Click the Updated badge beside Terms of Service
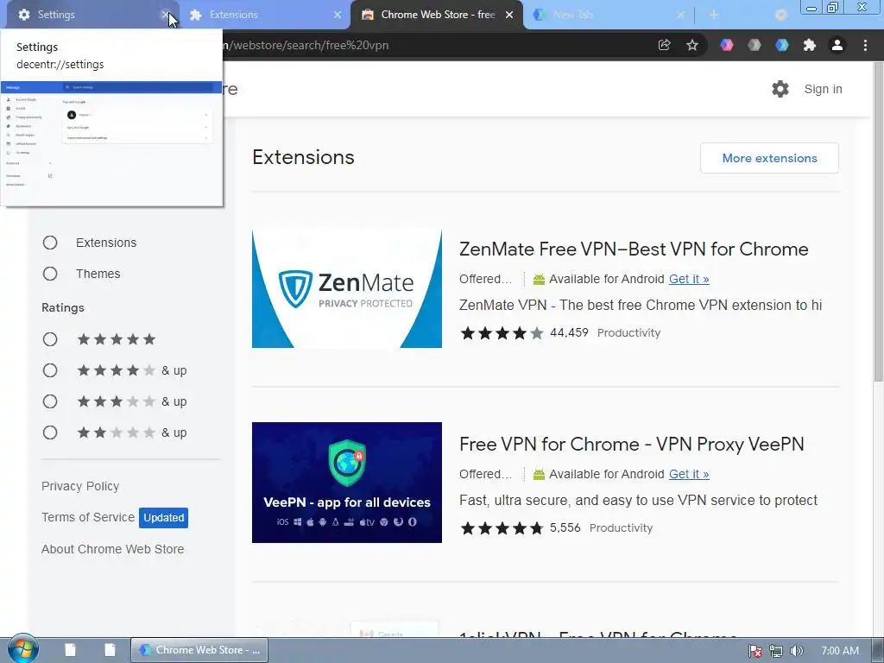The image size is (884, 663). 163,518
